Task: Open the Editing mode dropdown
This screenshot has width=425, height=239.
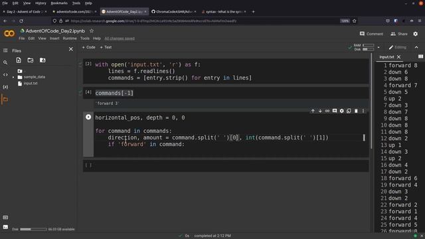Action: (x=397, y=47)
